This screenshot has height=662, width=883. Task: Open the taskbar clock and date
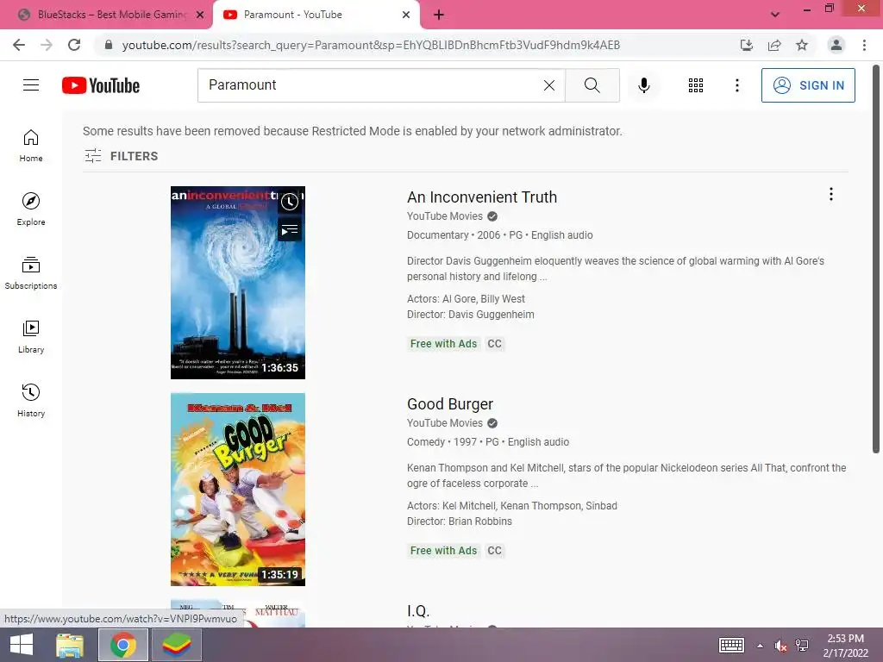tap(845, 646)
